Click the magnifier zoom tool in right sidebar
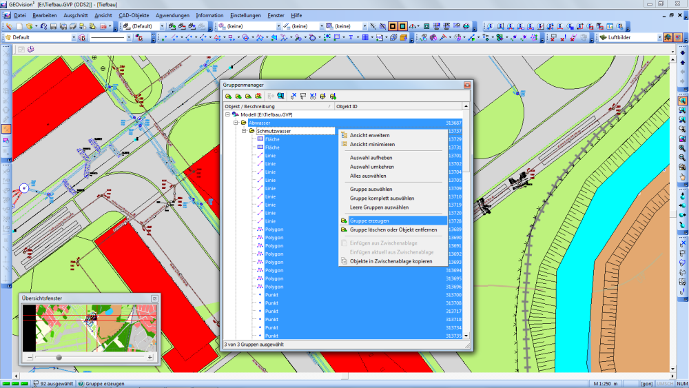Viewport: 689px width, 388px height. click(x=682, y=100)
